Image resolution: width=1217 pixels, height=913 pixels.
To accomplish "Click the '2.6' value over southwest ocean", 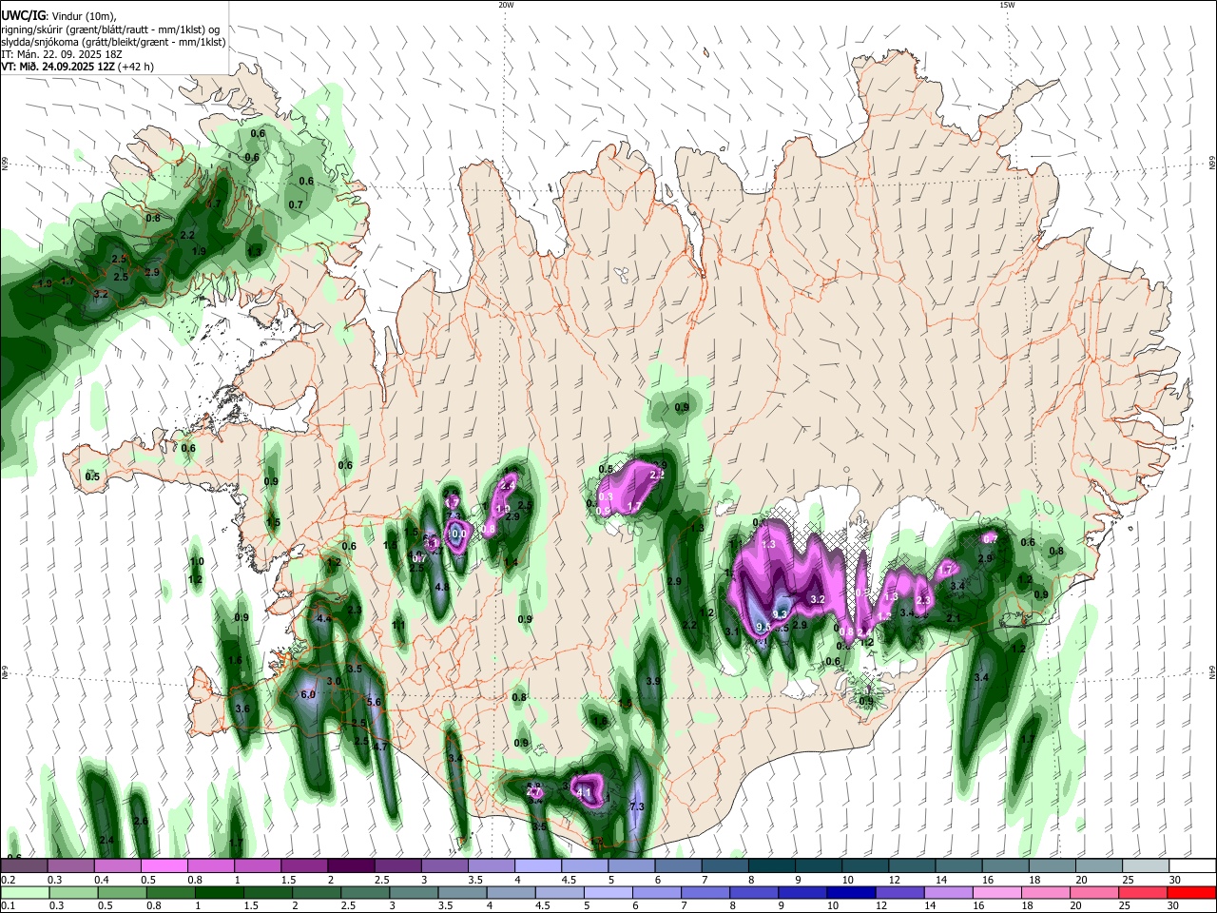I will 141,822.
